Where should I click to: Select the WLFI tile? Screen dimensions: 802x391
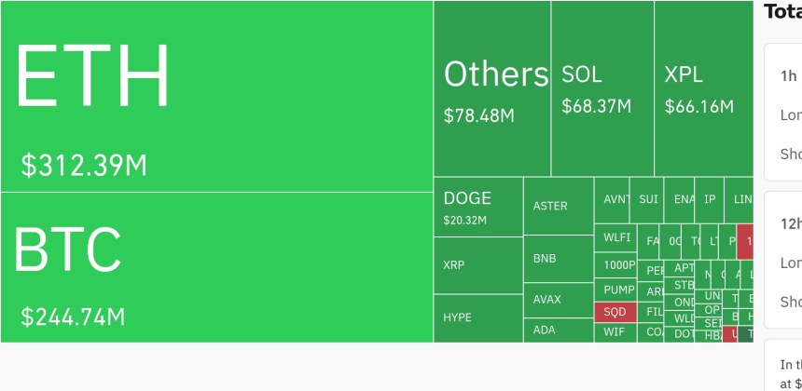pyautogui.click(x=615, y=236)
